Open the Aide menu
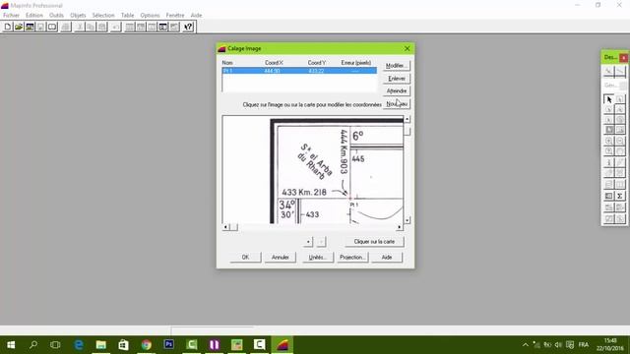Image resolution: width=630 pixels, height=354 pixels. pyautogui.click(x=196, y=16)
